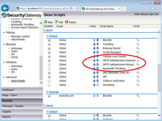The width and height of the screenshot is (162, 121).
Task: View the example.com Blacklist script magnifier
Action: 138,96
